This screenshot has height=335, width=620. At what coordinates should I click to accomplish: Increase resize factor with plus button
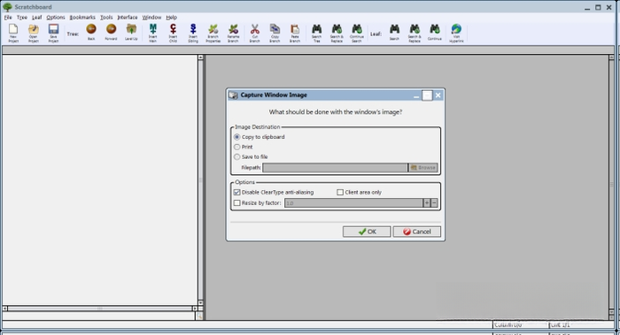[x=427, y=202]
